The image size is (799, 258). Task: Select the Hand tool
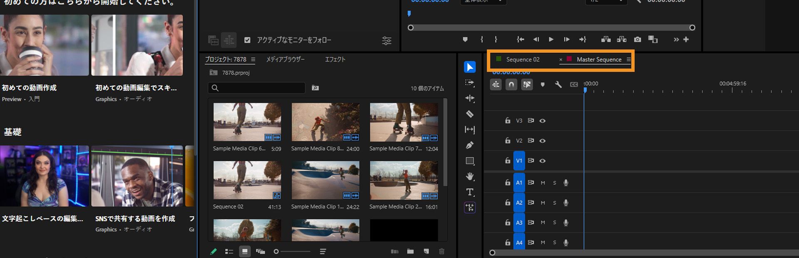point(470,176)
